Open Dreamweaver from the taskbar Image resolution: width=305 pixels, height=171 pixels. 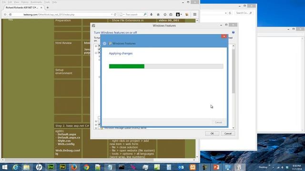click(51, 167)
